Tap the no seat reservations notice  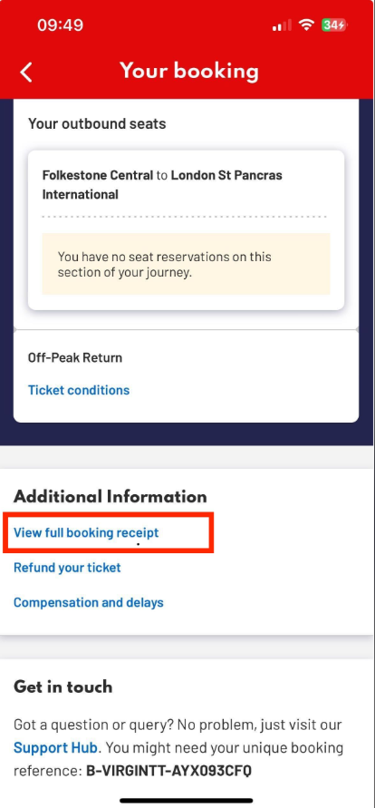tap(186, 264)
